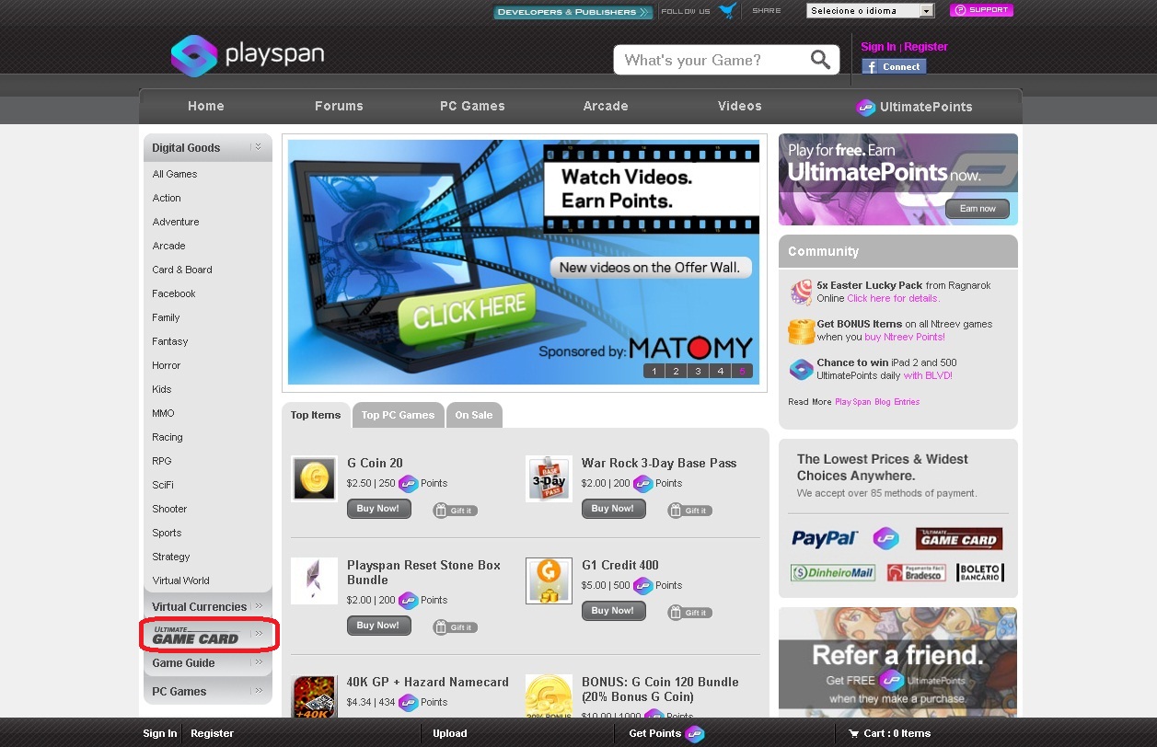This screenshot has width=1157, height=747.
Task: Click the Ultimate Game Card payment logo
Action: 959,539
